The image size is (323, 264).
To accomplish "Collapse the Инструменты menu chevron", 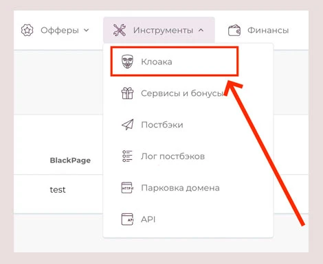I will [201, 30].
